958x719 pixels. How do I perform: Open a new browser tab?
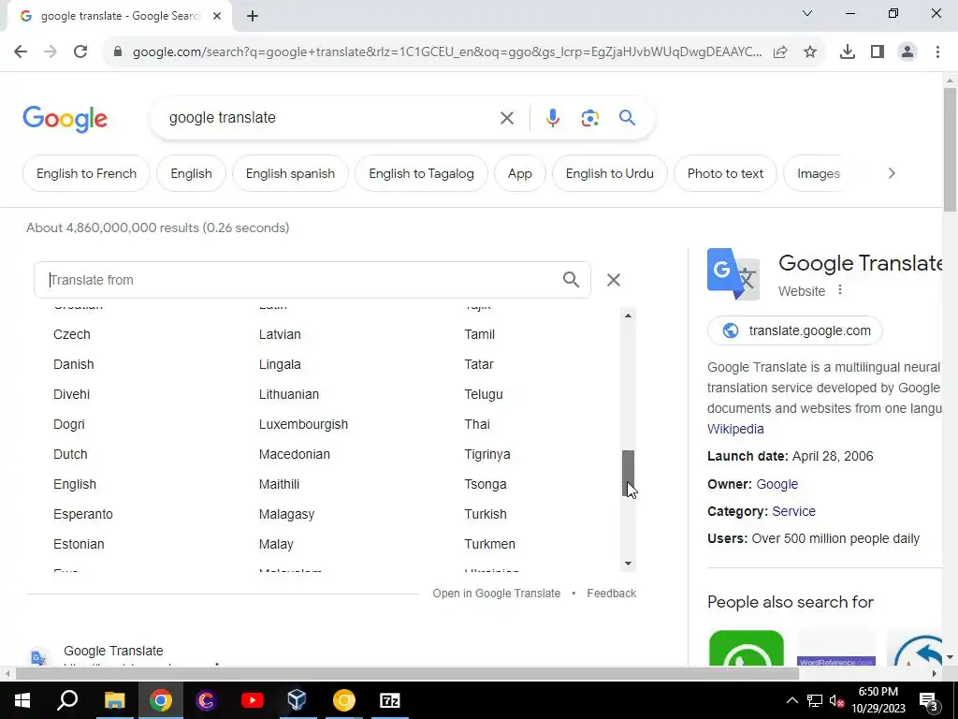253,17
